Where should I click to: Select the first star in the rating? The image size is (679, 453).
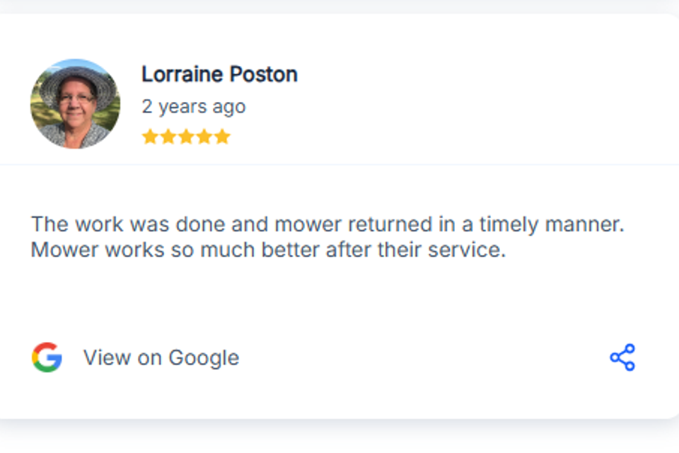click(x=151, y=136)
